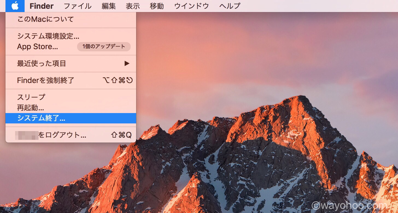Click the 1個のアップデート badge
Viewport: 398px width, 213px height.
(x=104, y=47)
